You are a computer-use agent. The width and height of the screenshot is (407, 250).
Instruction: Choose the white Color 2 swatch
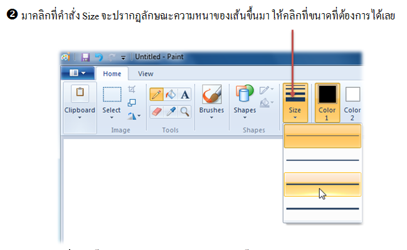[352, 103]
